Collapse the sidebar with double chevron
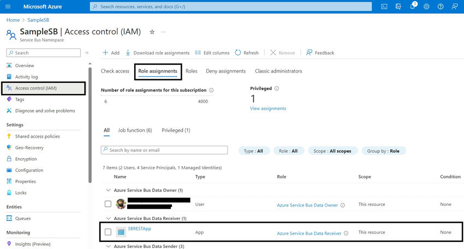 (87, 53)
